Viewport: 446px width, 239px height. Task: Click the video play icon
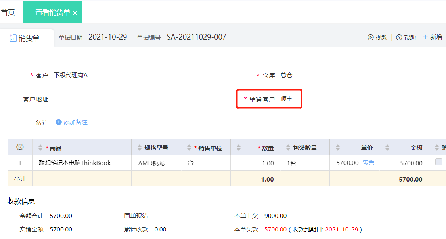coord(370,38)
